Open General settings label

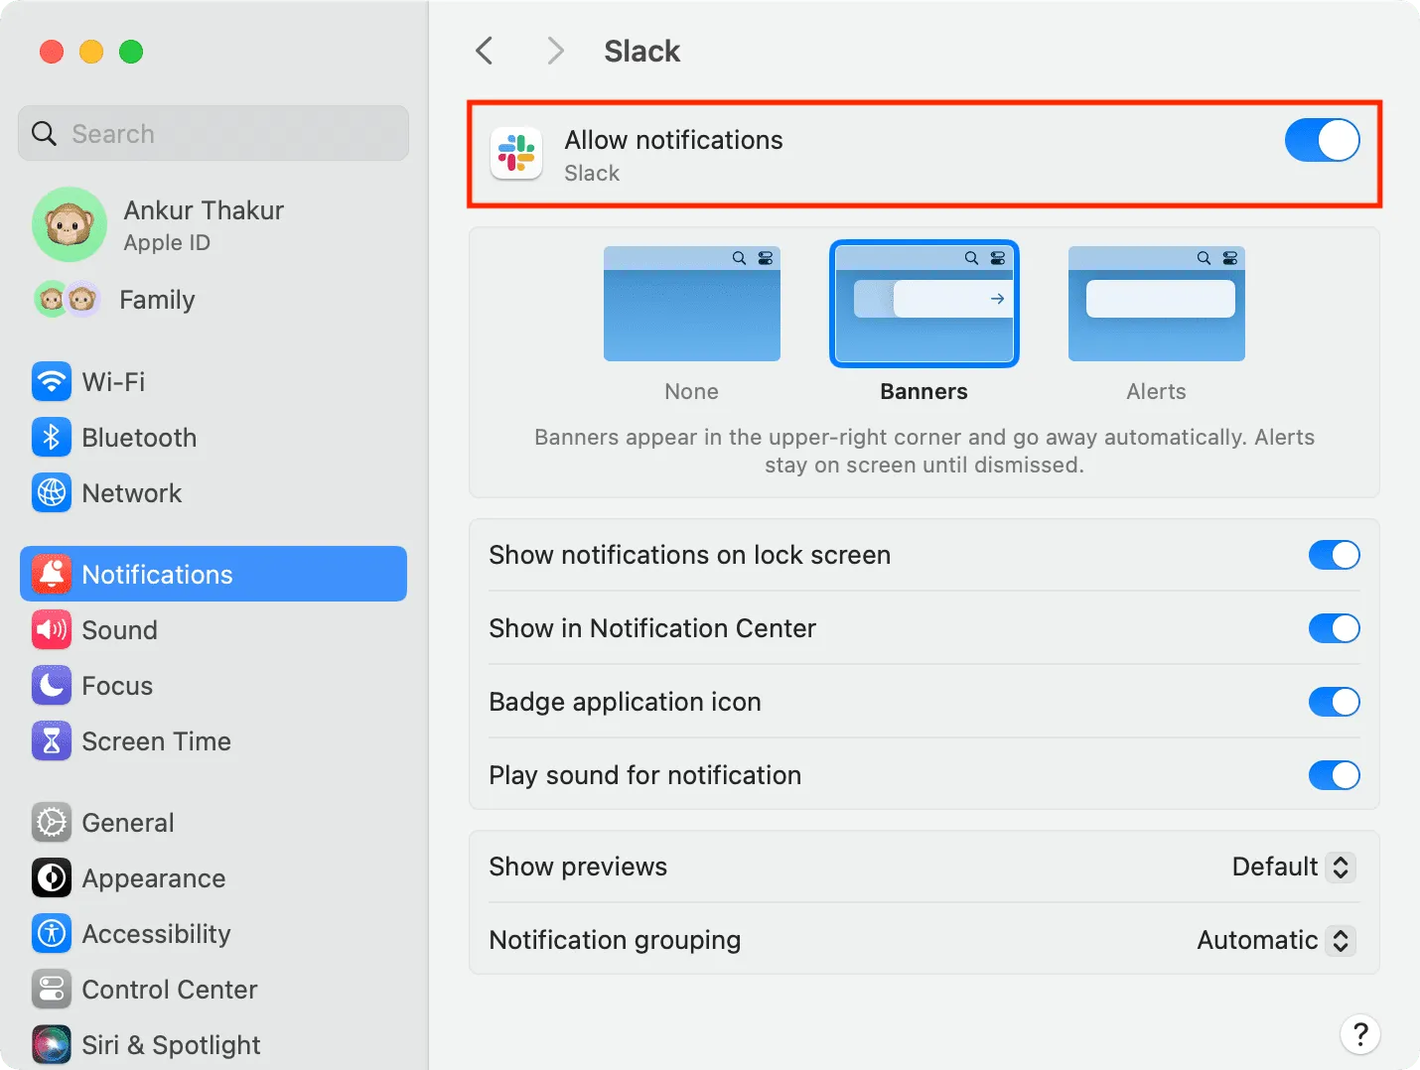[x=128, y=823]
